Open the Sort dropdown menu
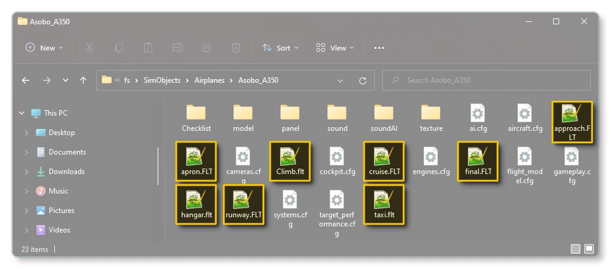The width and height of the screenshot is (611, 269). click(280, 48)
